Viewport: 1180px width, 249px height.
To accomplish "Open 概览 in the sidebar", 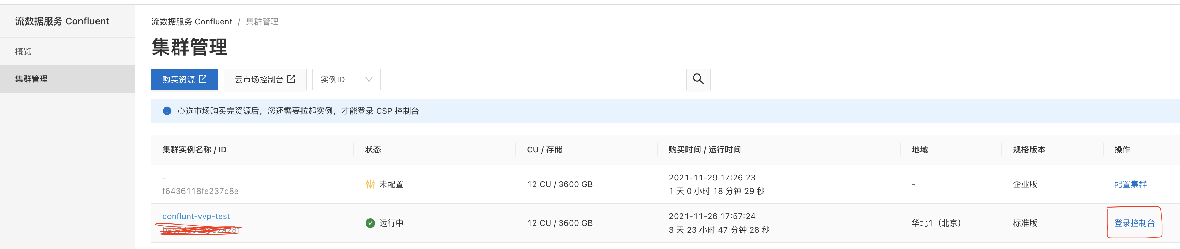I will [x=24, y=52].
